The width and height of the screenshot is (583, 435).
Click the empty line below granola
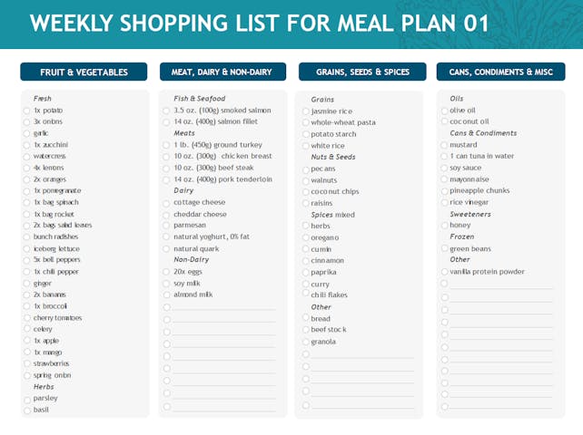click(361, 354)
